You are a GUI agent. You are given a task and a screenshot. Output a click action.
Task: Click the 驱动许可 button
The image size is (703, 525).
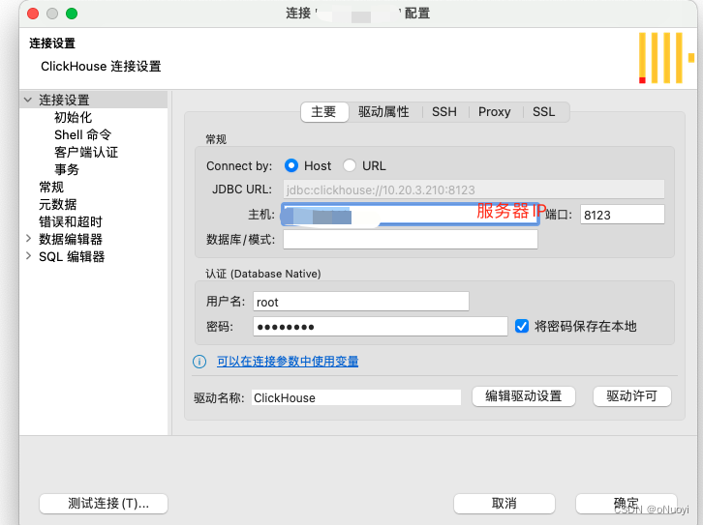[x=631, y=396]
